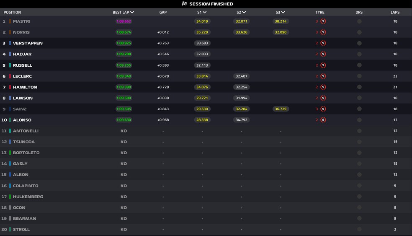
Task: Click Verstappen's soft tyre compound icon
Action: pyautogui.click(x=323, y=43)
